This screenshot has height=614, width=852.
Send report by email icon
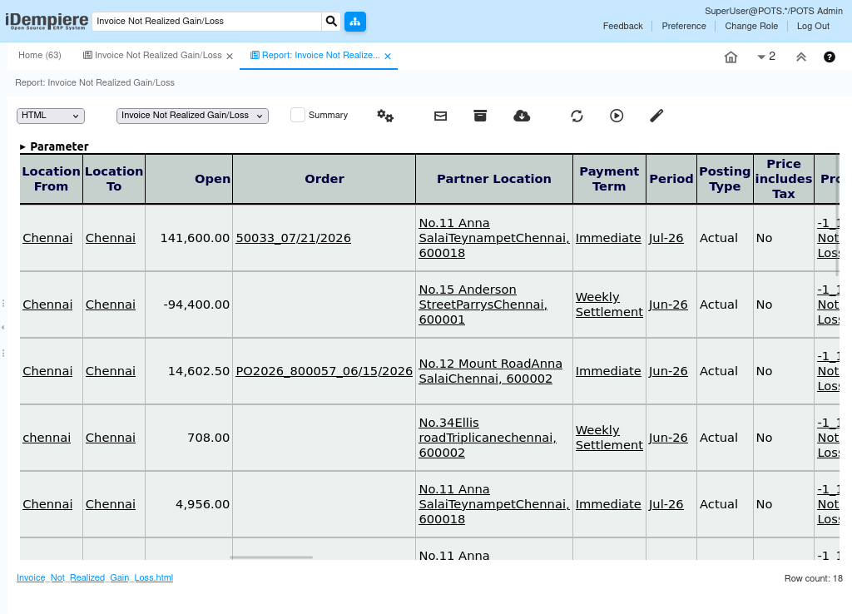coord(441,116)
